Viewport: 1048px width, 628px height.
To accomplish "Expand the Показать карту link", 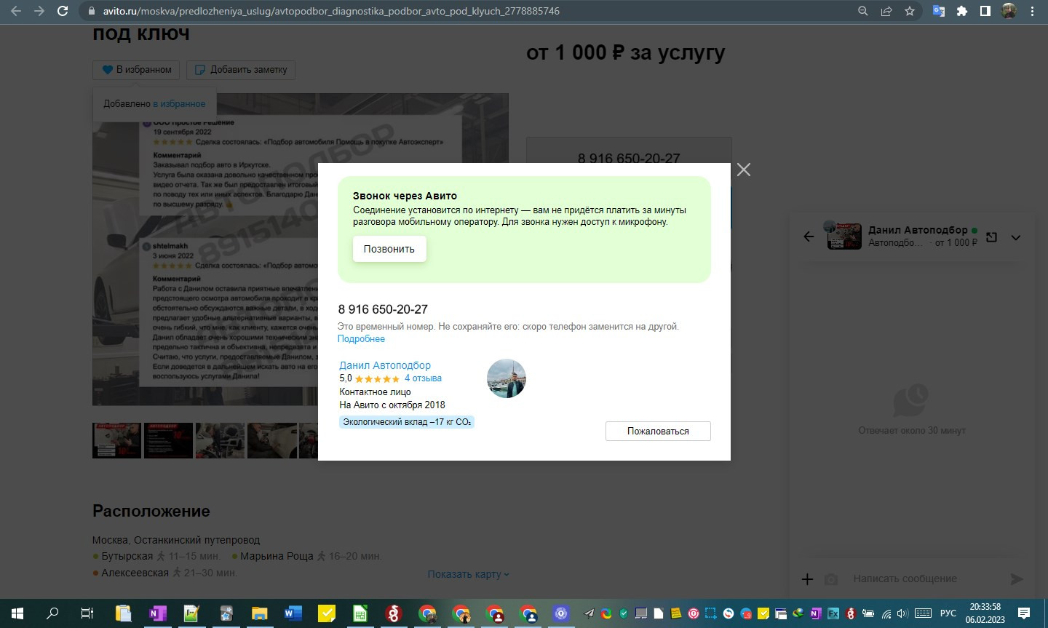I will pyautogui.click(x=469, y=574).
